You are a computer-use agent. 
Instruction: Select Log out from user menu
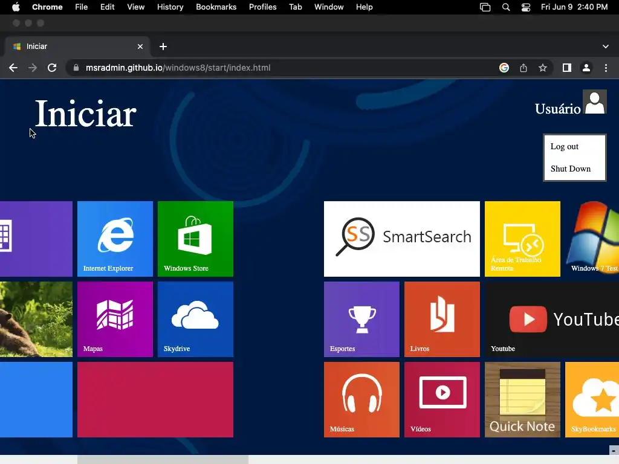pos(564,146)
